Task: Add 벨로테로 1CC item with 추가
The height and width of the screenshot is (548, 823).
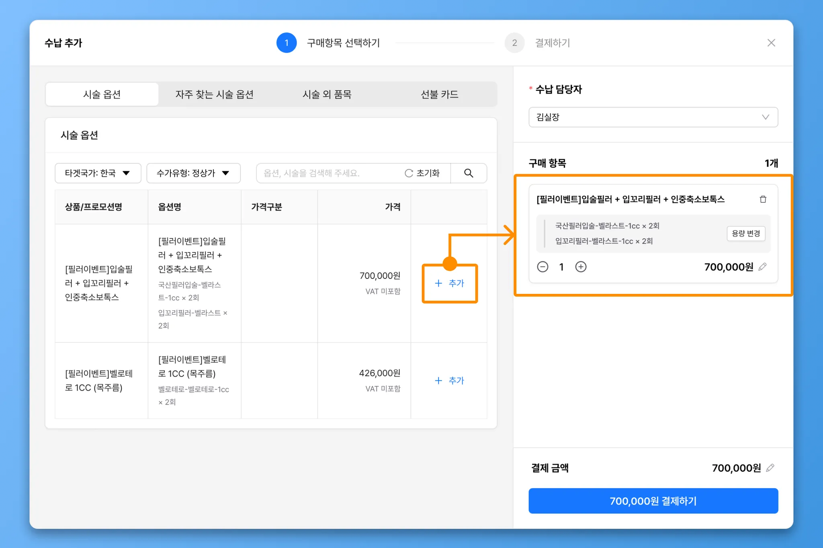Action: 449,381
